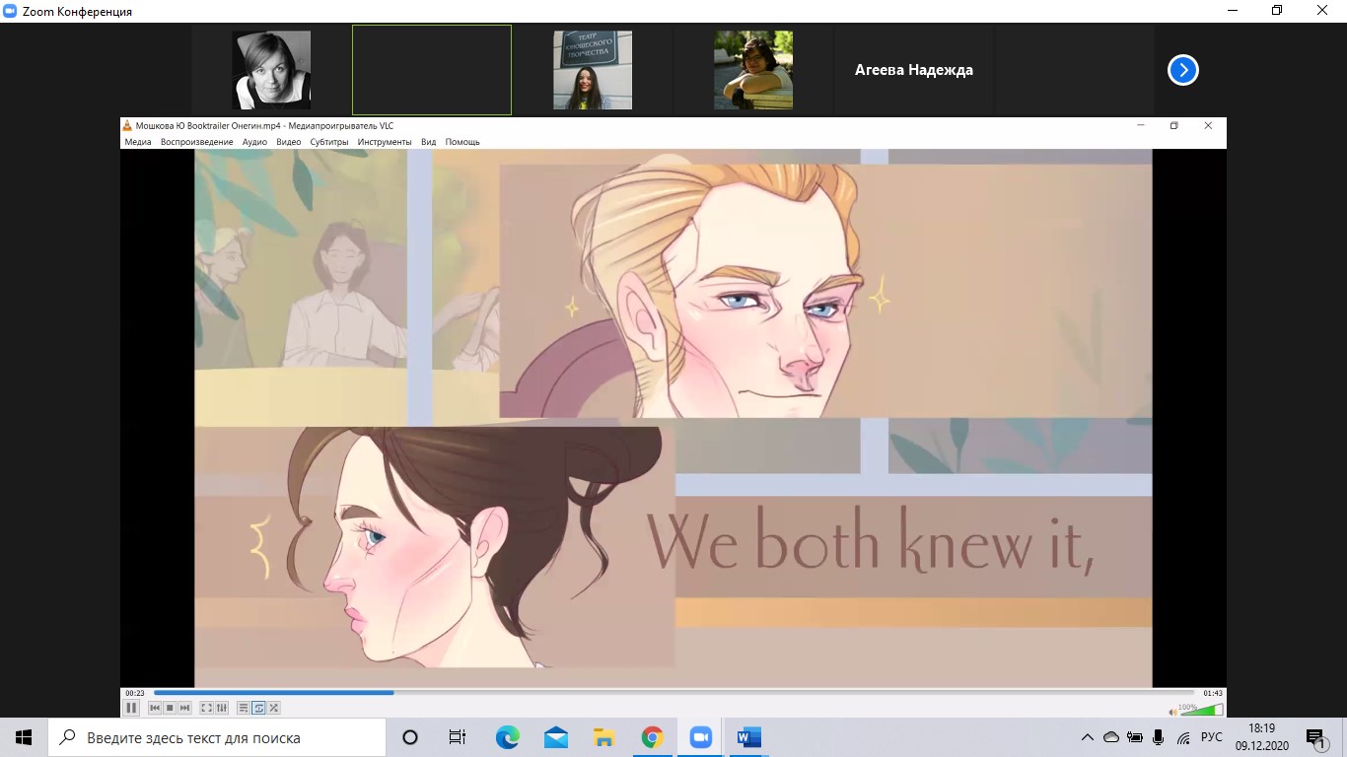
Task: Open the Инструменты menu
Action: (x=385, y=142)
